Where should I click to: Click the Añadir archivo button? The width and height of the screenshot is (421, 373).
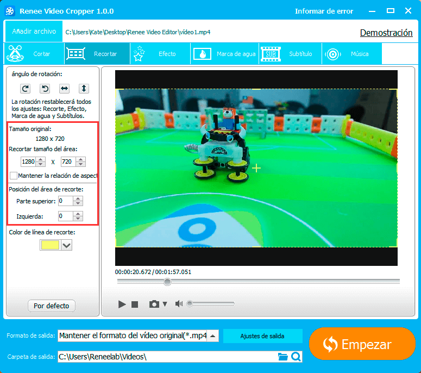point(34,32)
